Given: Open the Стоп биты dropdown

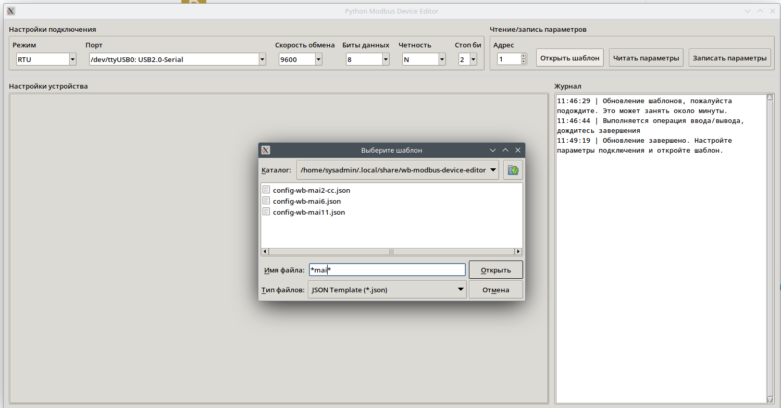Looking at the screenshot, I should (473, 59).
